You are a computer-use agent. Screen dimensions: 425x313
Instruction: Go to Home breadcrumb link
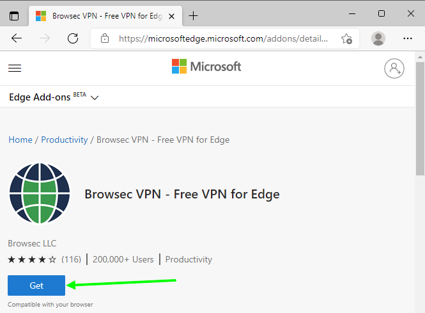pyautogui.click(x=20, y=140)
